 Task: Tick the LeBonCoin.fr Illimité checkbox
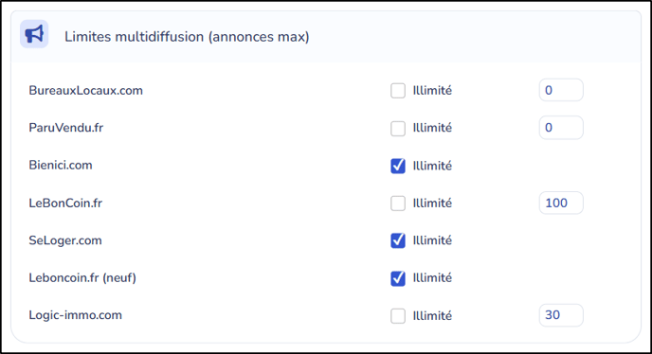pyautogui.click(x=398, y=204)
